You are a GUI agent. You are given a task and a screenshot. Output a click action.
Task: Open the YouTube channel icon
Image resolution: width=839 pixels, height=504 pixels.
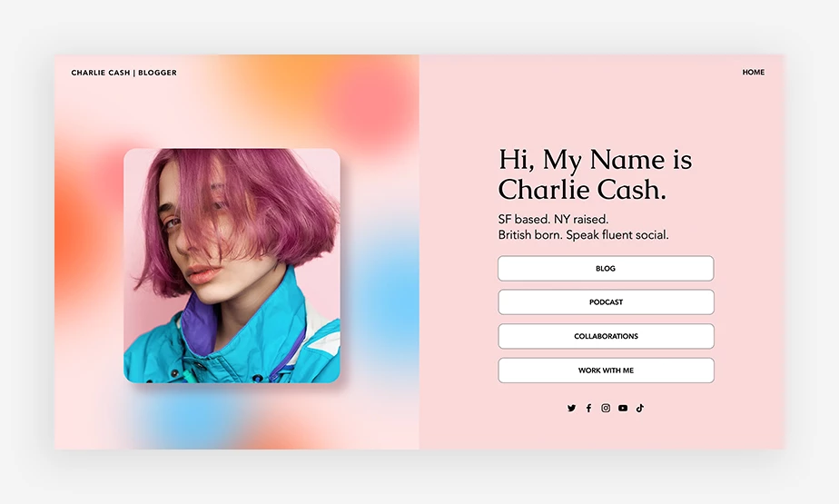point(623,409)
